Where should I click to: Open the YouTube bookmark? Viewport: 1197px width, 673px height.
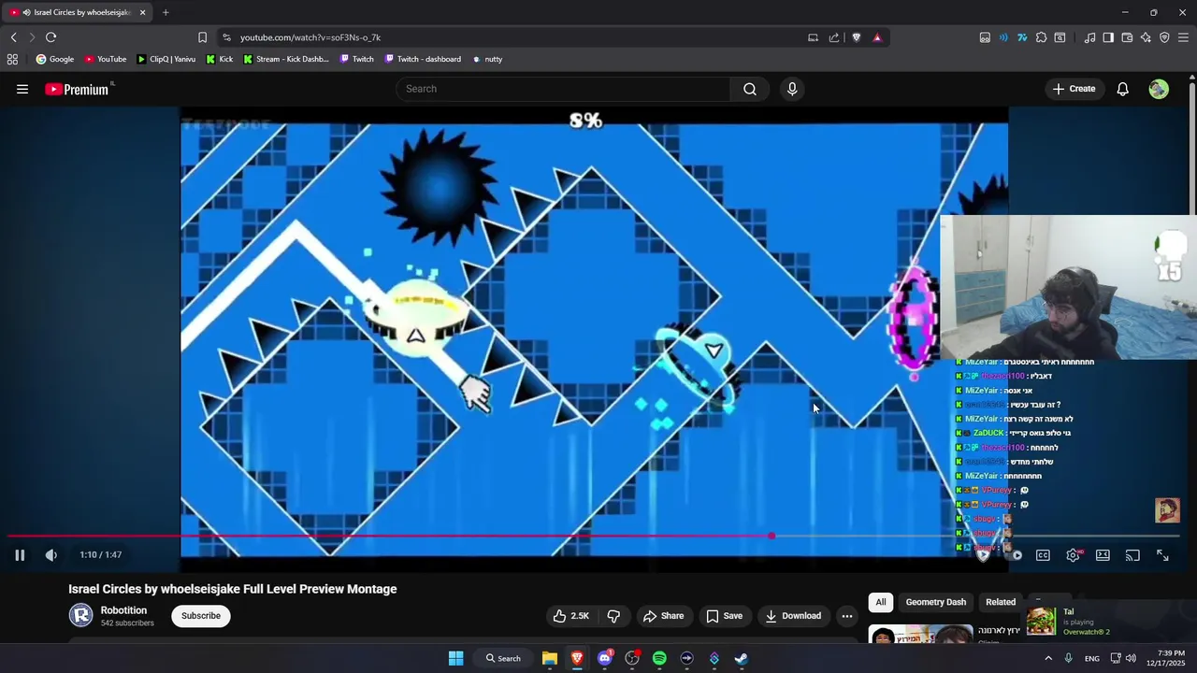coord(106,59)
